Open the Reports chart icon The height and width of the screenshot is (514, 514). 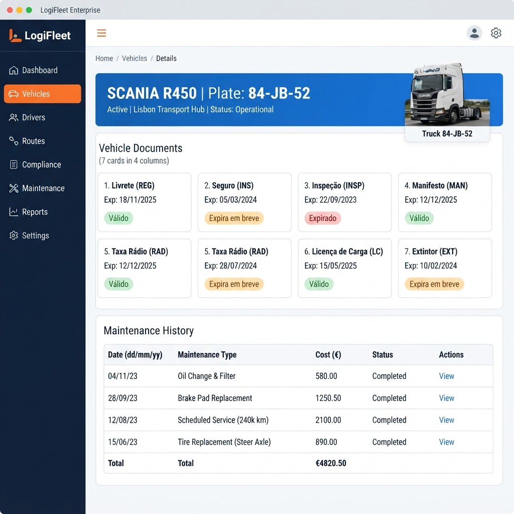pyautogui.click(x=14, y=212)
